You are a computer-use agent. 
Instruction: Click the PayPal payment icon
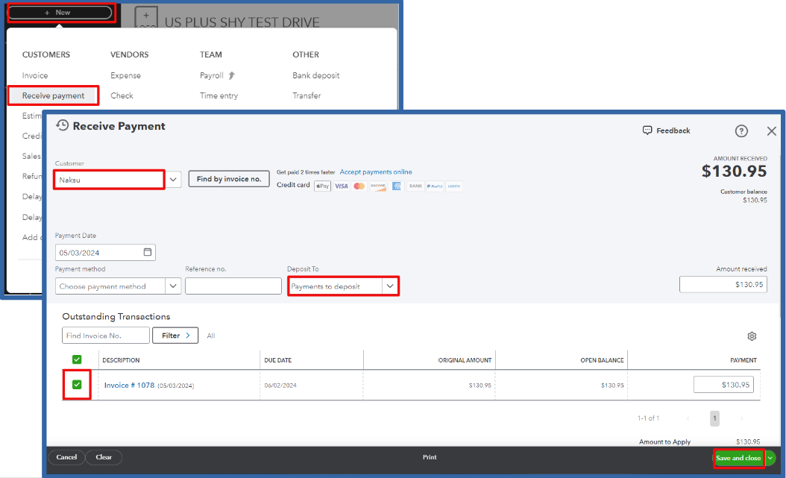click(x=435, y=185)
